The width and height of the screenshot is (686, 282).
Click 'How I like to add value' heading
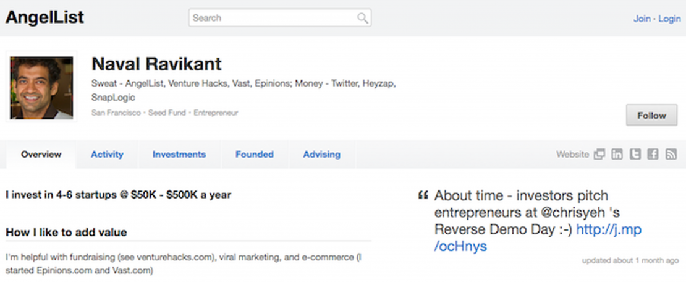[67, 232]
